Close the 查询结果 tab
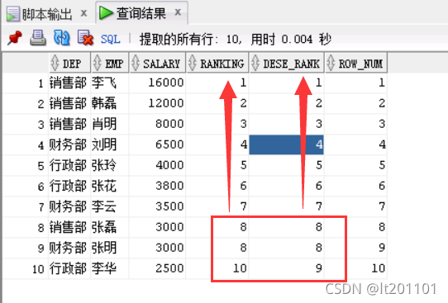448x303 pixels. [x=178, y=12]
